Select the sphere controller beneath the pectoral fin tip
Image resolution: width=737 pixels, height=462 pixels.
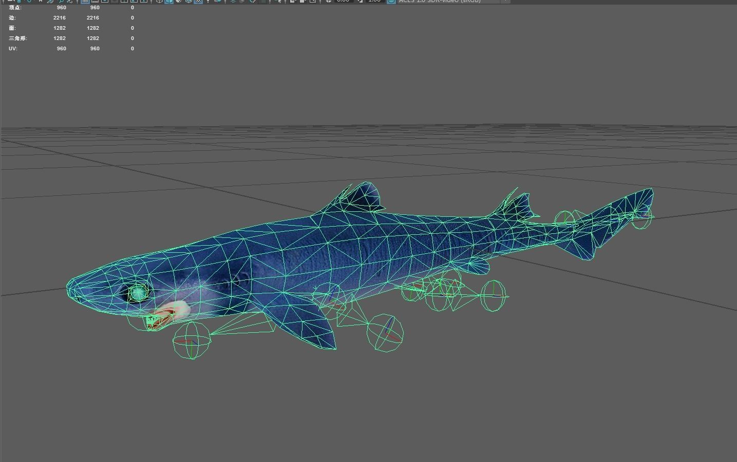pyautogui.click(x=385, y=333)
